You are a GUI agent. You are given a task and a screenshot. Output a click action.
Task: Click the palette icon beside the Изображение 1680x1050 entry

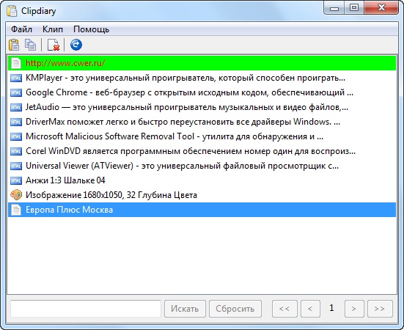click(x=16, y=195)
